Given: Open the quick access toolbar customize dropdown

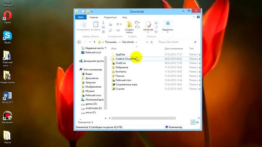Looking at the screenshot, I should (x=92, y=12).
